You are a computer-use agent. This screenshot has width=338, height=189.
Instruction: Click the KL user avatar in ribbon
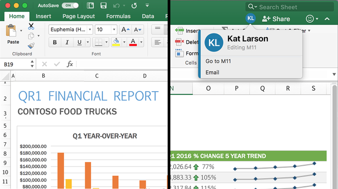point(251,18)
